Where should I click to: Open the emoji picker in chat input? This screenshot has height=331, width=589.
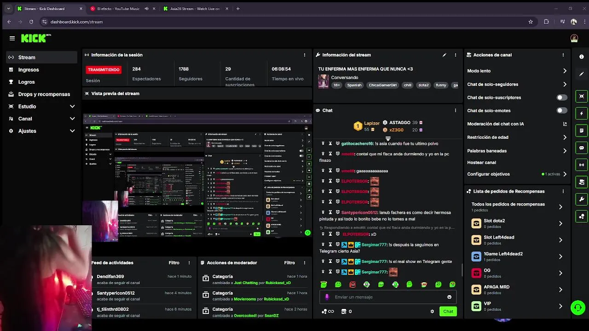pyautogui.click(x=450, y=297)
